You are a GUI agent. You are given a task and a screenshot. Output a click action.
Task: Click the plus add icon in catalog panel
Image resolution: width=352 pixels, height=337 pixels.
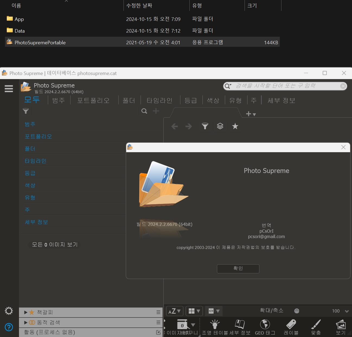(x=156, y=111)
